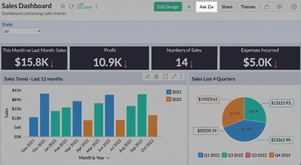This screenshot has height=165, width=301.
Task: Toggle the 2022 legend checkbox
Action: [168, 99]
